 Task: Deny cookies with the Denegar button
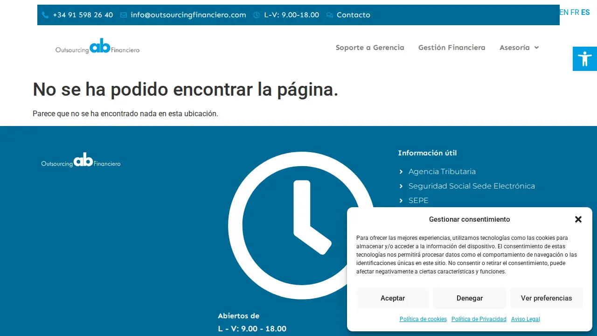(470, 298)
